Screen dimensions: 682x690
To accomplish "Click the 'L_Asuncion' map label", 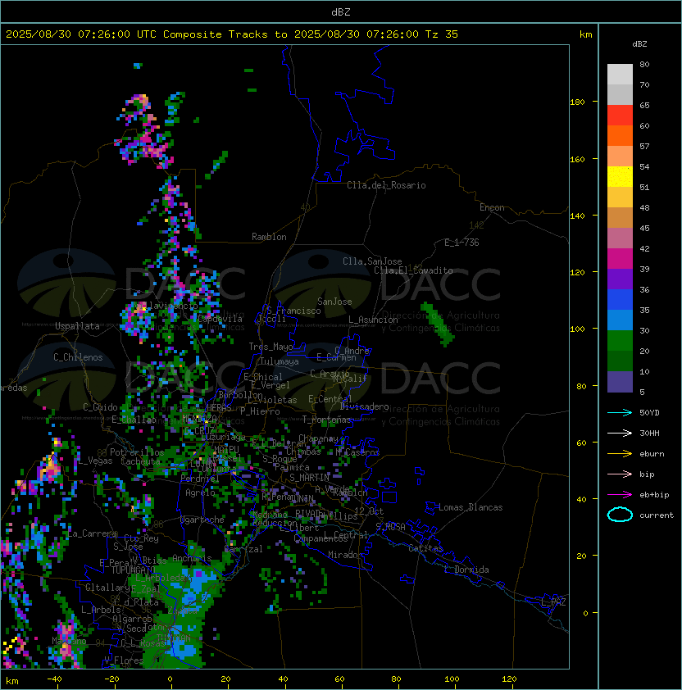I will (373, 320).
